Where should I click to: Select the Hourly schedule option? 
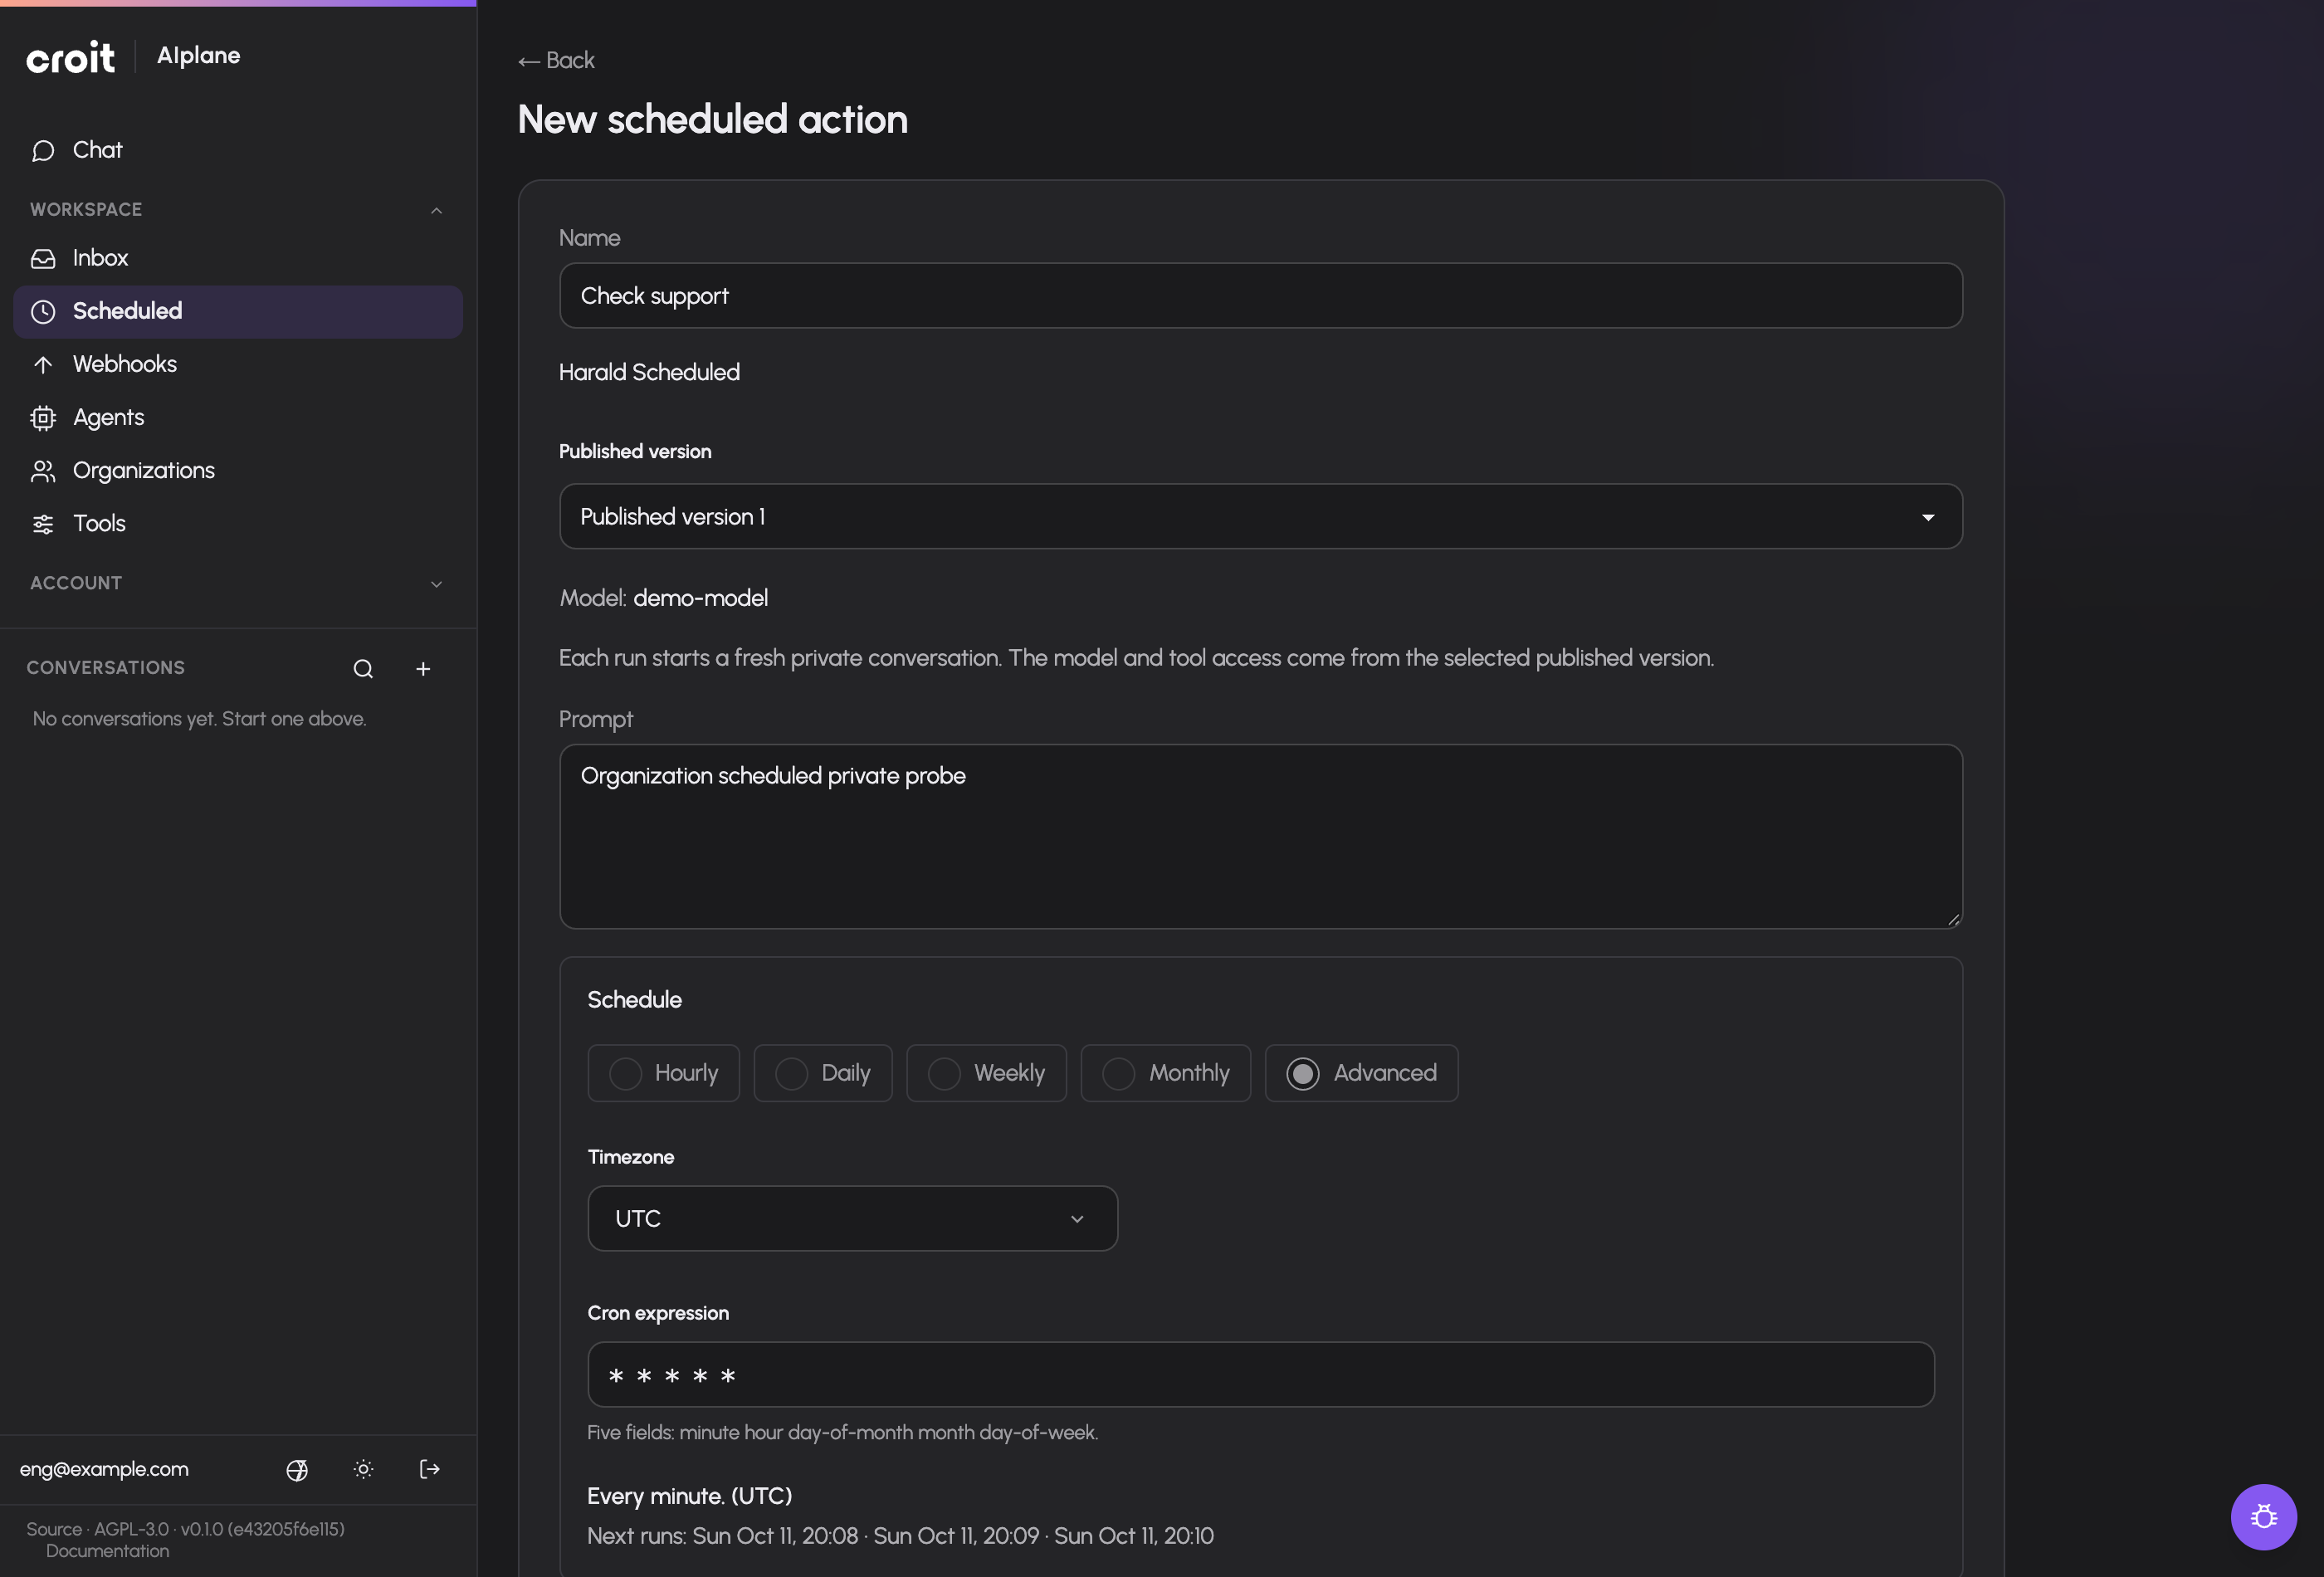pyautogui.click(x=663, y=1073)
